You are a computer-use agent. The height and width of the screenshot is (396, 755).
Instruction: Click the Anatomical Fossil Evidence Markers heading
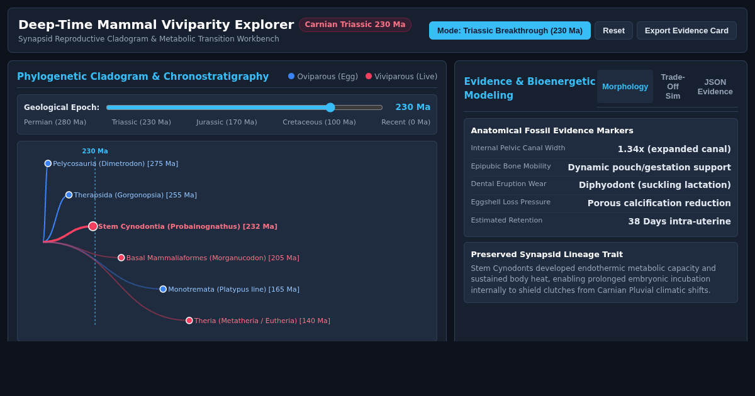click(x=552, y=131)
